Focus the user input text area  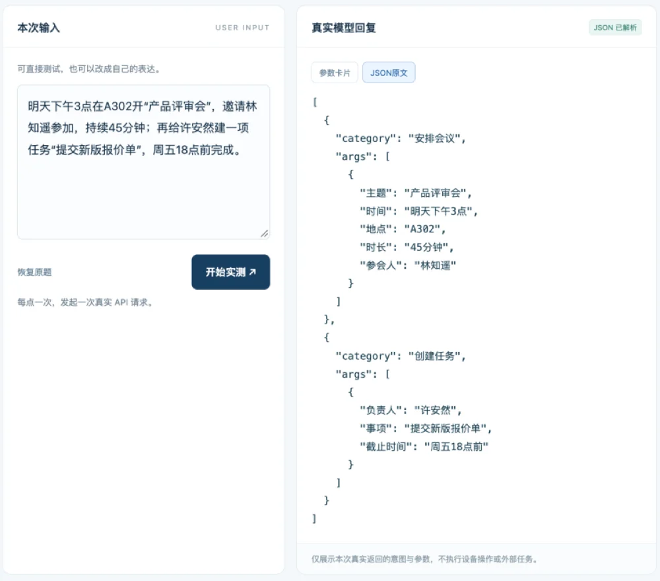pos(143,162)
